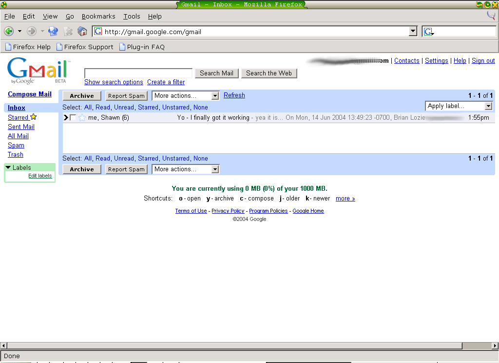Open the bottom More actions dropdown

tap(186, 169)
